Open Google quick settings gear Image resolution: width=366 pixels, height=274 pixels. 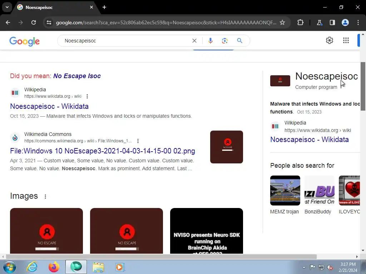click(x=329, y=40)
